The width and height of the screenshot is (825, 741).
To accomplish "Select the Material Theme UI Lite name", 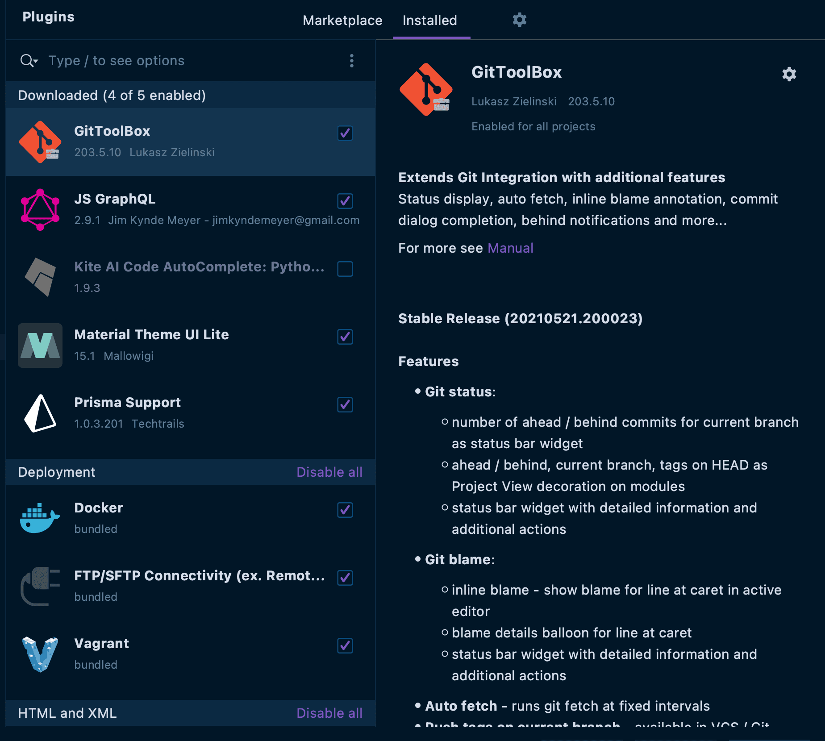I will pos(151,335).
